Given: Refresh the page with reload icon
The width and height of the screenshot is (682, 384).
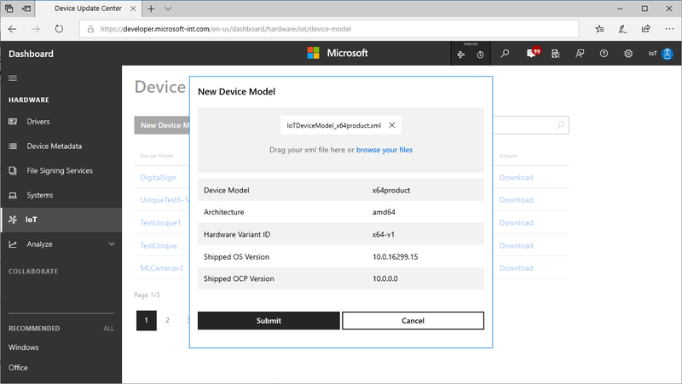Looking at the screenshot, I should (x=59, y=29).
